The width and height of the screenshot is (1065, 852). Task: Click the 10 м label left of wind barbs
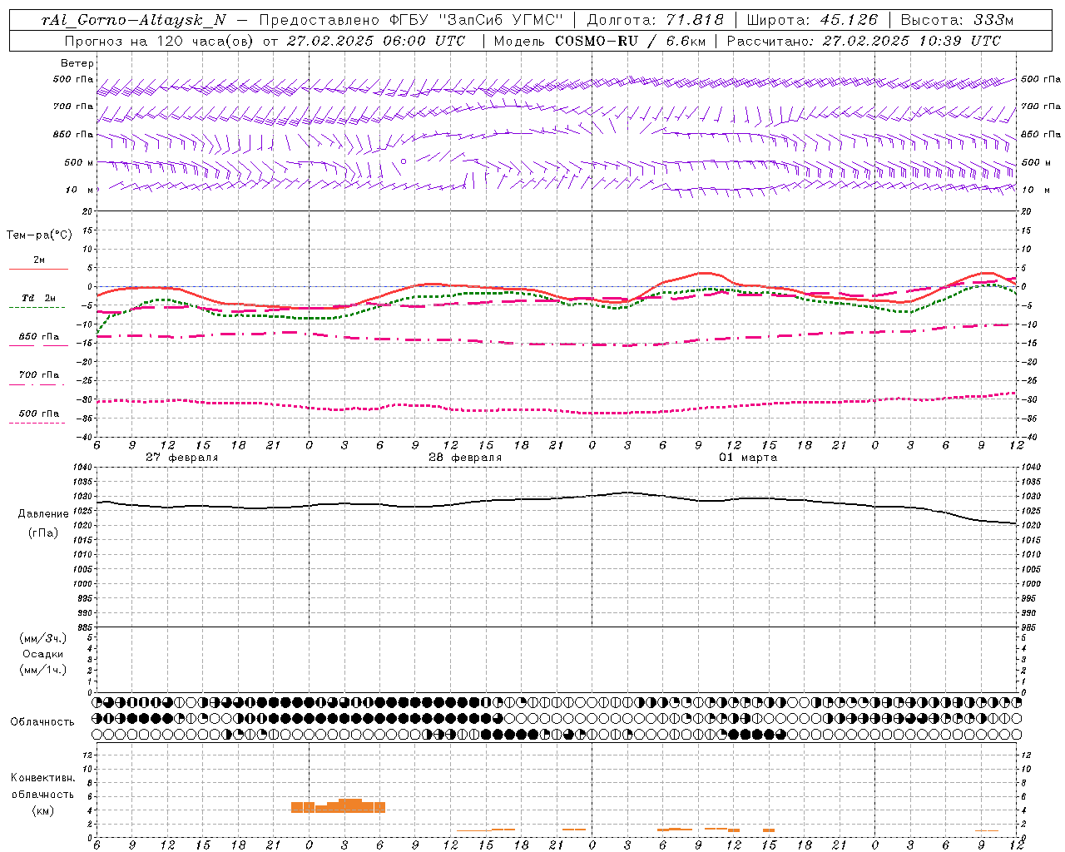(80, 190)
